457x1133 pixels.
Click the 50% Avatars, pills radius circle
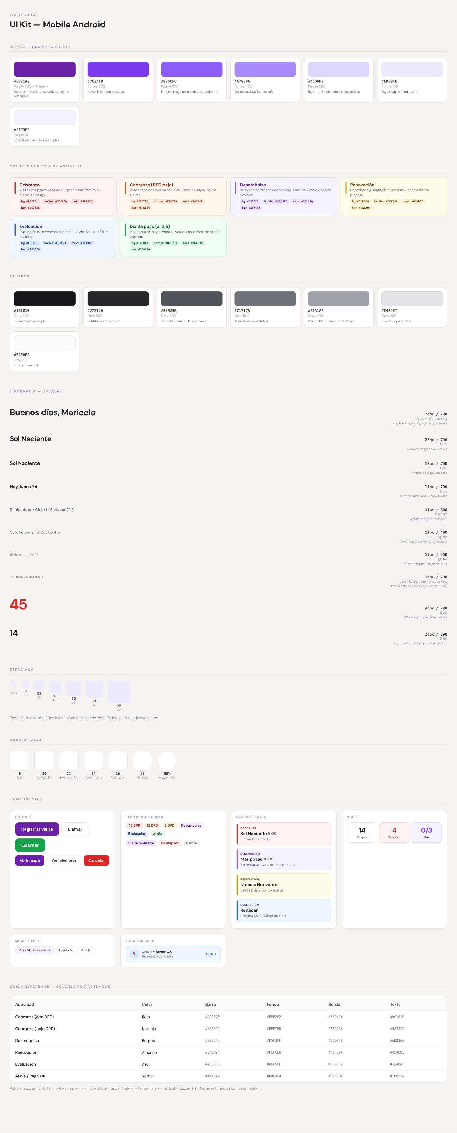click(167, 760)
